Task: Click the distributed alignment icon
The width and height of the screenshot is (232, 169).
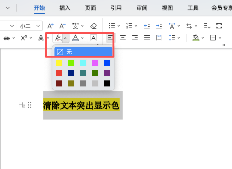Action: point(159,38)
